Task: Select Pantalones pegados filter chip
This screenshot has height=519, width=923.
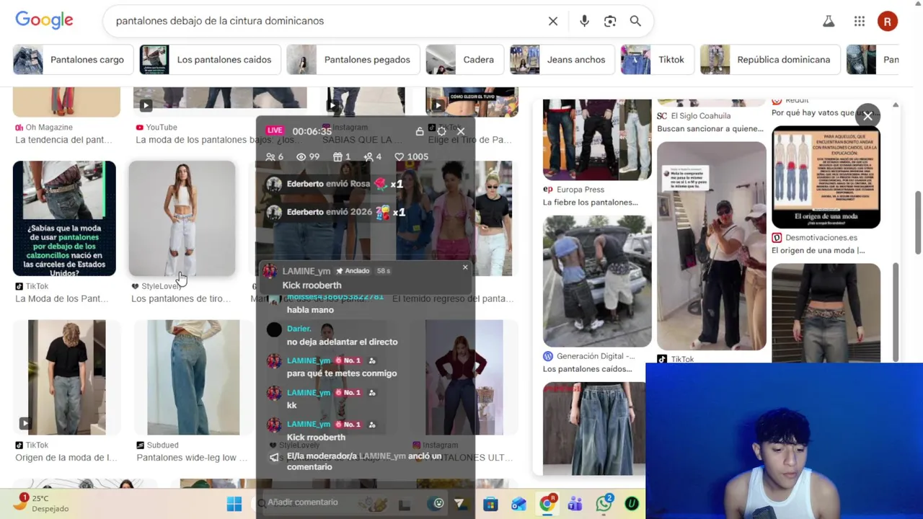Action: click(352, 60)
